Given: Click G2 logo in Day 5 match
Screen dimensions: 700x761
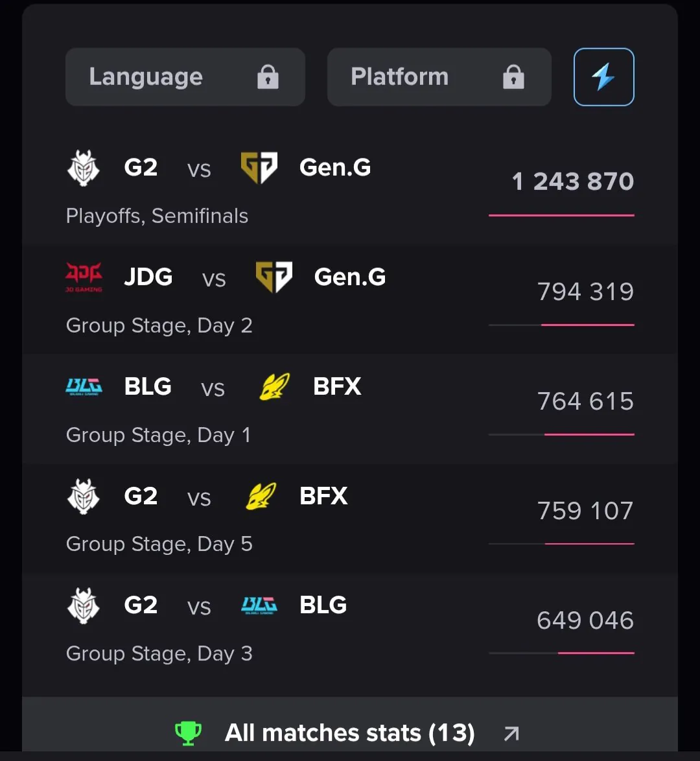Looking at the screenshot, I should click(x=84, y=497).
